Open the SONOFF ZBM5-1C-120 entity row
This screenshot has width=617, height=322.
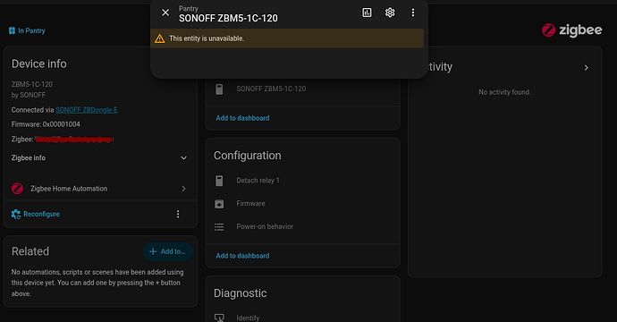pos(302,89)
